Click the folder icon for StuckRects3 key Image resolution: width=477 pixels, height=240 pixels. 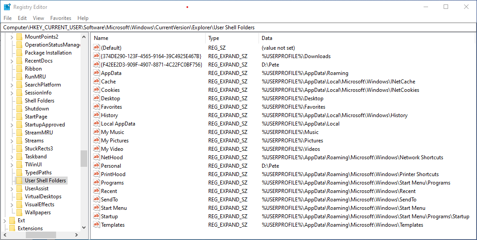click(20, 148)
